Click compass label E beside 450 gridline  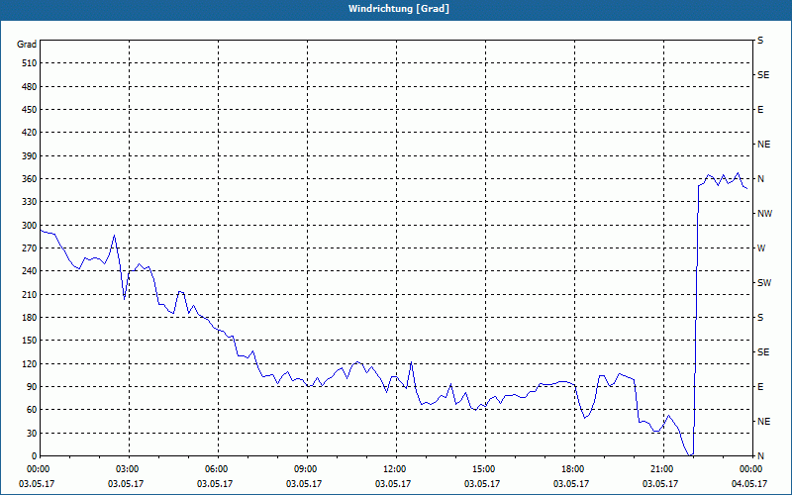760,110
